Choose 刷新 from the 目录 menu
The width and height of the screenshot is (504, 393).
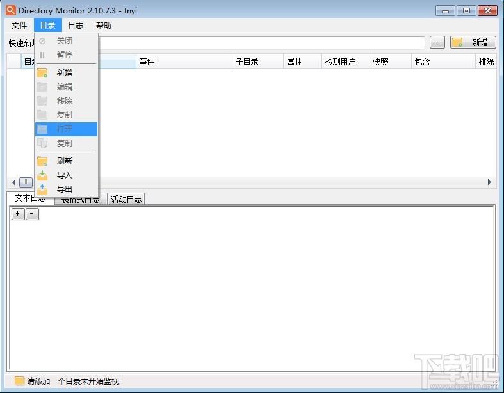coord(66,161)
